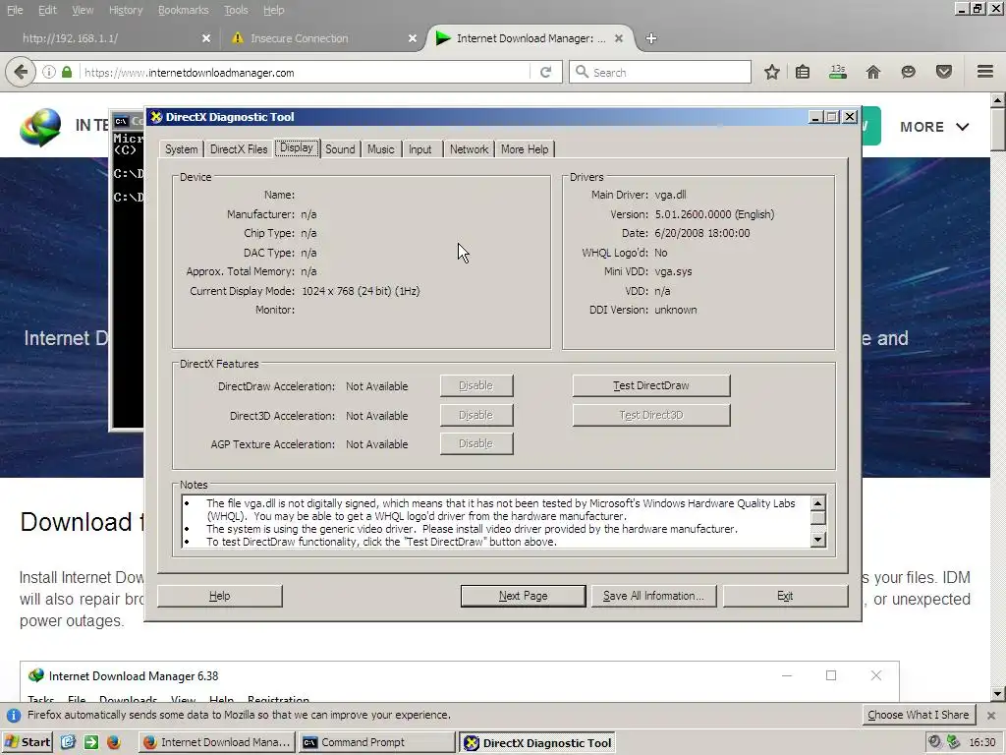Open Firefox File menu
This screenshot has height=755, width=1006.
click(14, 10)
